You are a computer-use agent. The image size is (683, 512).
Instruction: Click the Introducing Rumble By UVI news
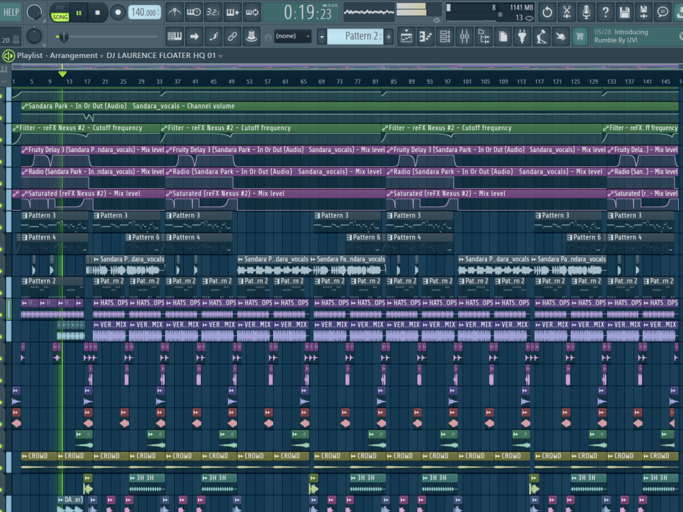point(635,36)
